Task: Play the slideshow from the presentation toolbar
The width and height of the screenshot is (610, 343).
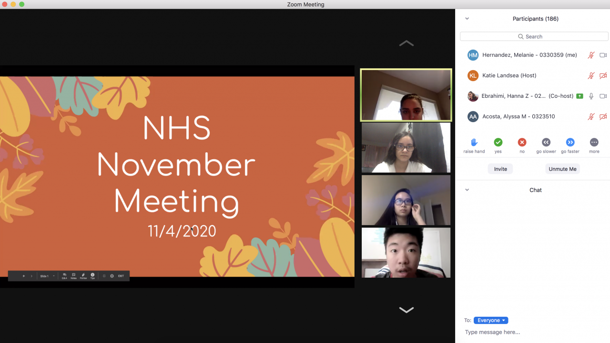Action: point(24,276)
